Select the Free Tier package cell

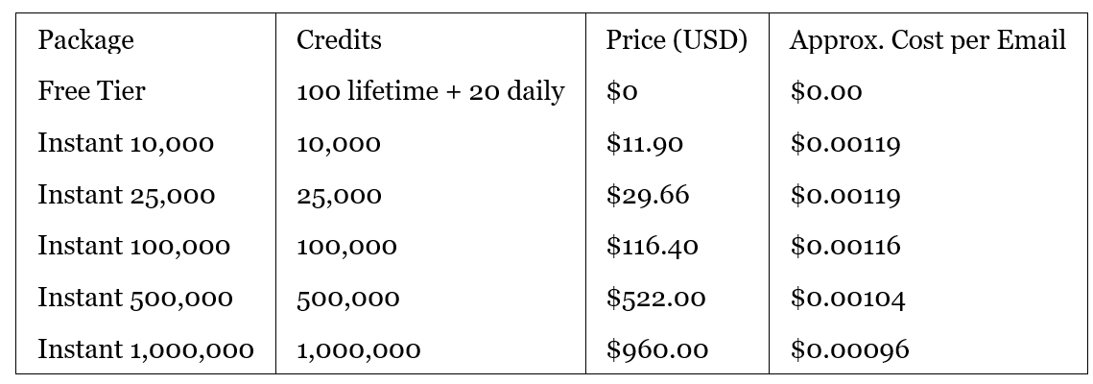pos(92,91)
